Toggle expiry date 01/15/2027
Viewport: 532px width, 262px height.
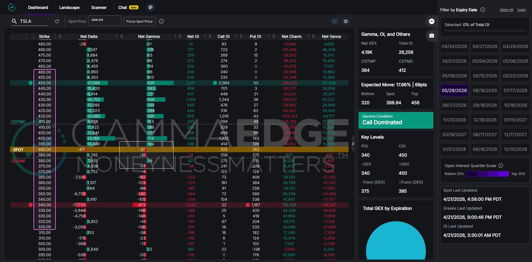coord(515,120)
